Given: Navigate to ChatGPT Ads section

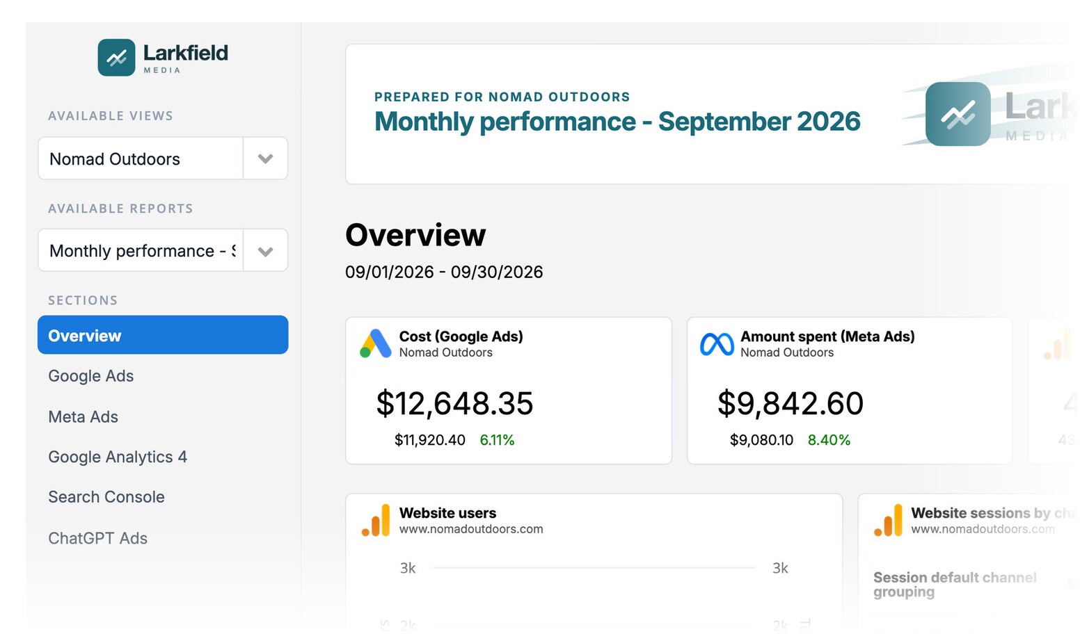Looking at the screenshot, I should tap(98, 538).
